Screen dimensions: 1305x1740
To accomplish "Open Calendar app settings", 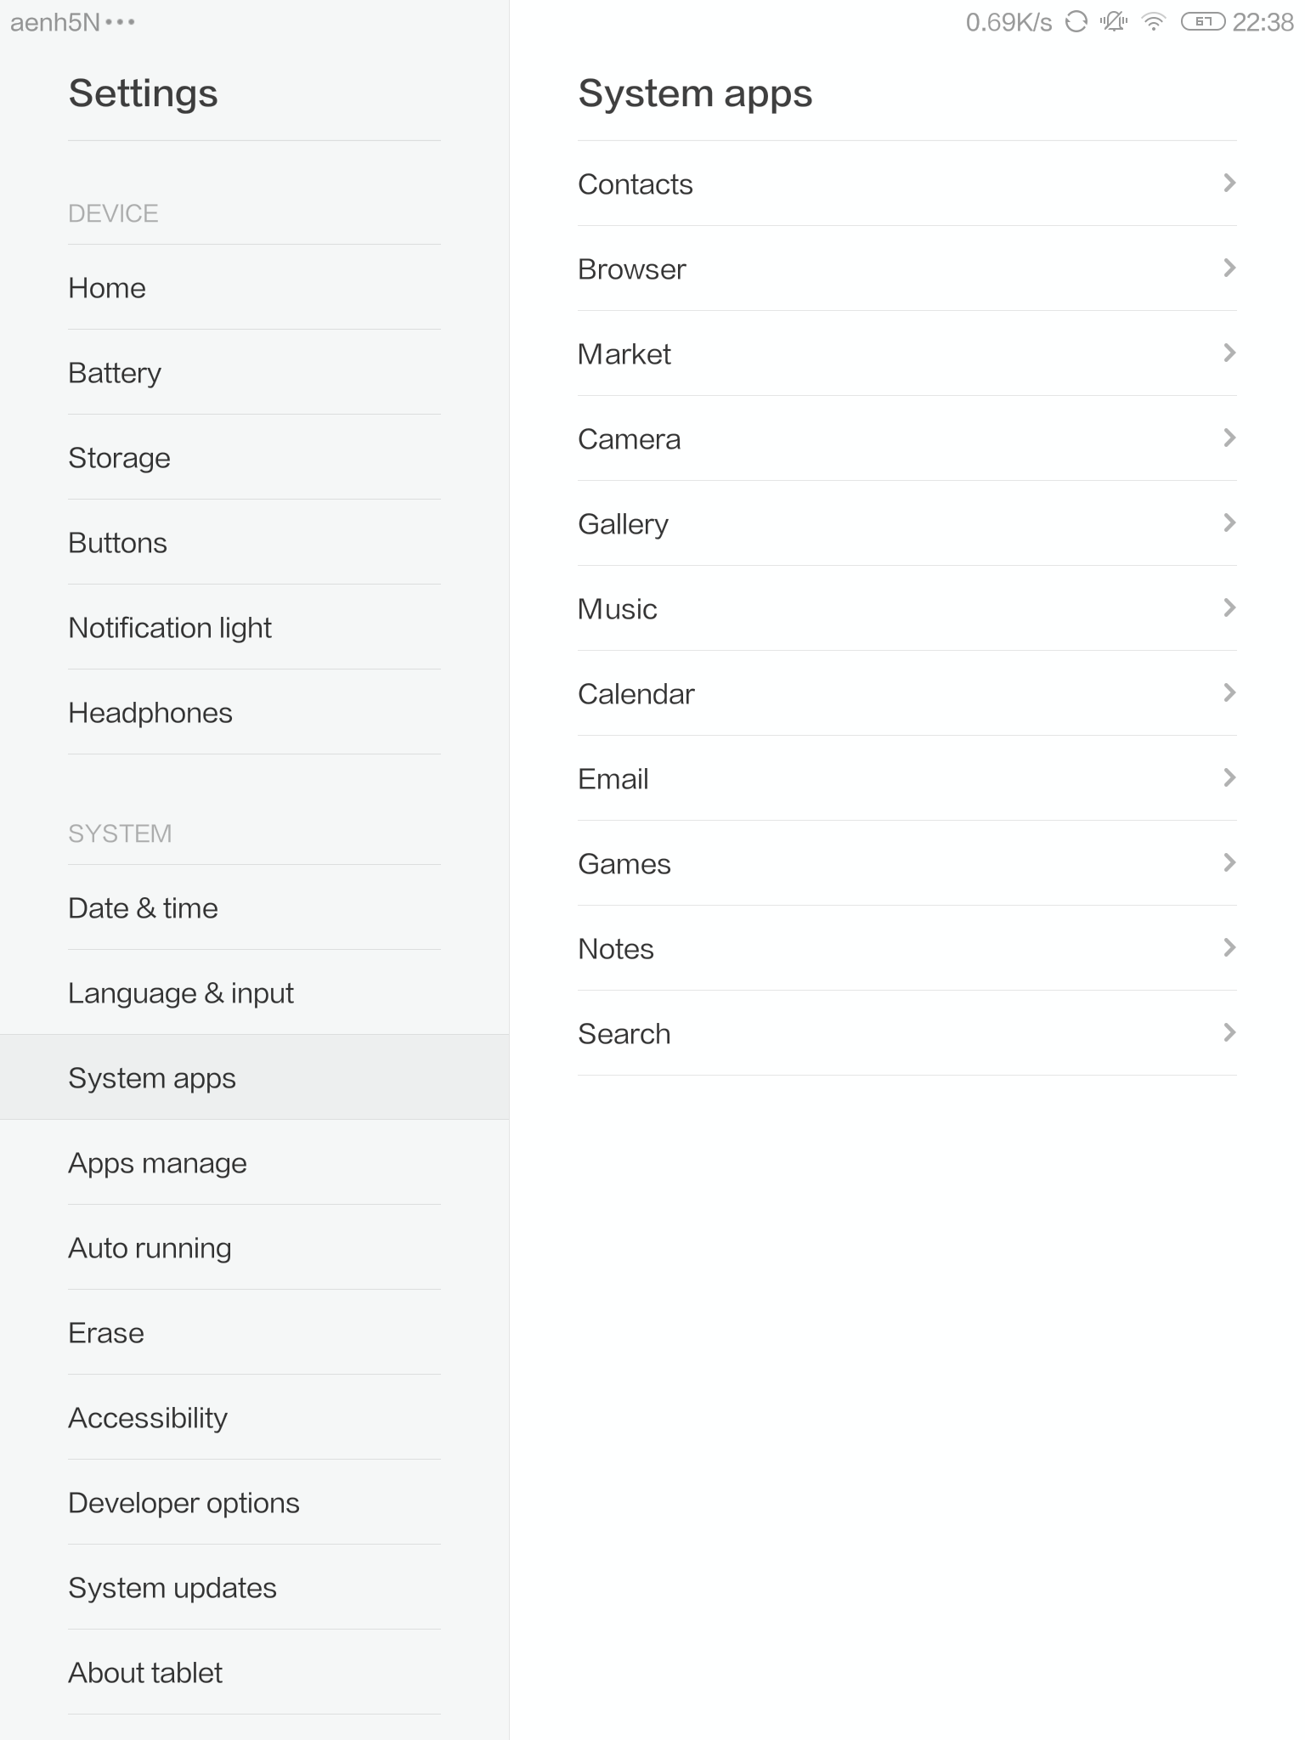I will point(636,694).
